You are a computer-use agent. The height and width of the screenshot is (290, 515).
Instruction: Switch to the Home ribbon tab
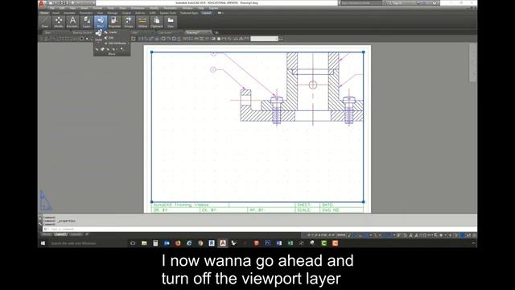click(x=44, y=13)
